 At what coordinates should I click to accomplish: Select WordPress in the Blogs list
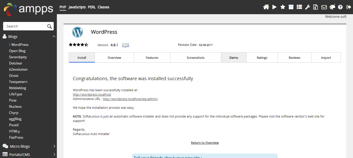point(20,45)
